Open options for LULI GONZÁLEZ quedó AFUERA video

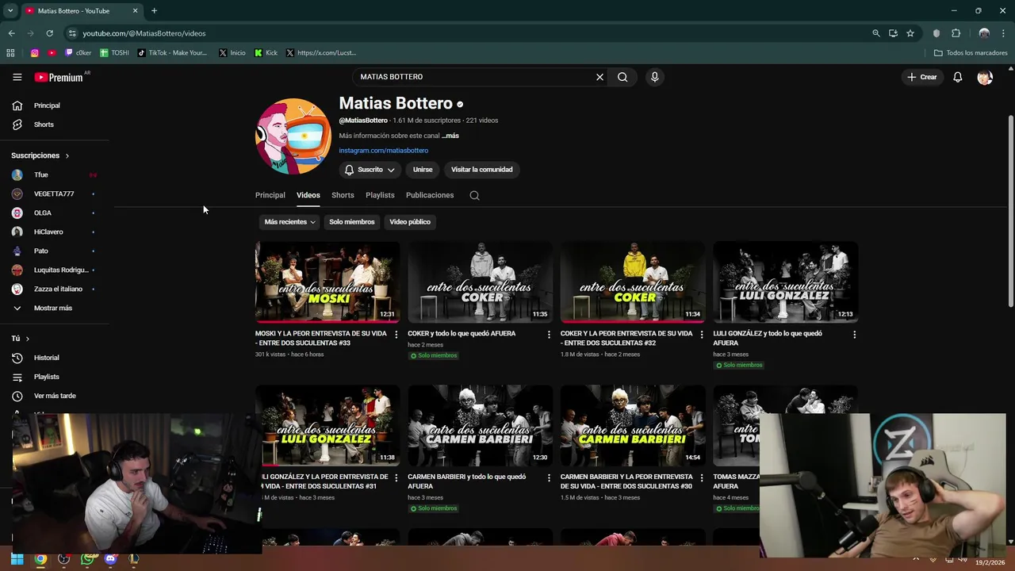[854, 335]
